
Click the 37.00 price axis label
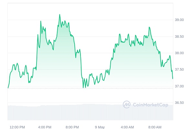coord(179,86)
